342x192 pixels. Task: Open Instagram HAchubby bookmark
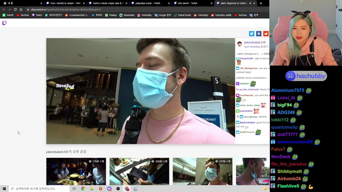(144, 15)
